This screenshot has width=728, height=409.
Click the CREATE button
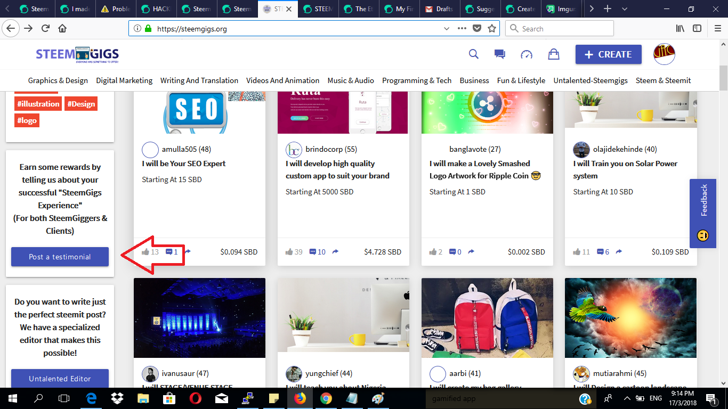[608, 54]
